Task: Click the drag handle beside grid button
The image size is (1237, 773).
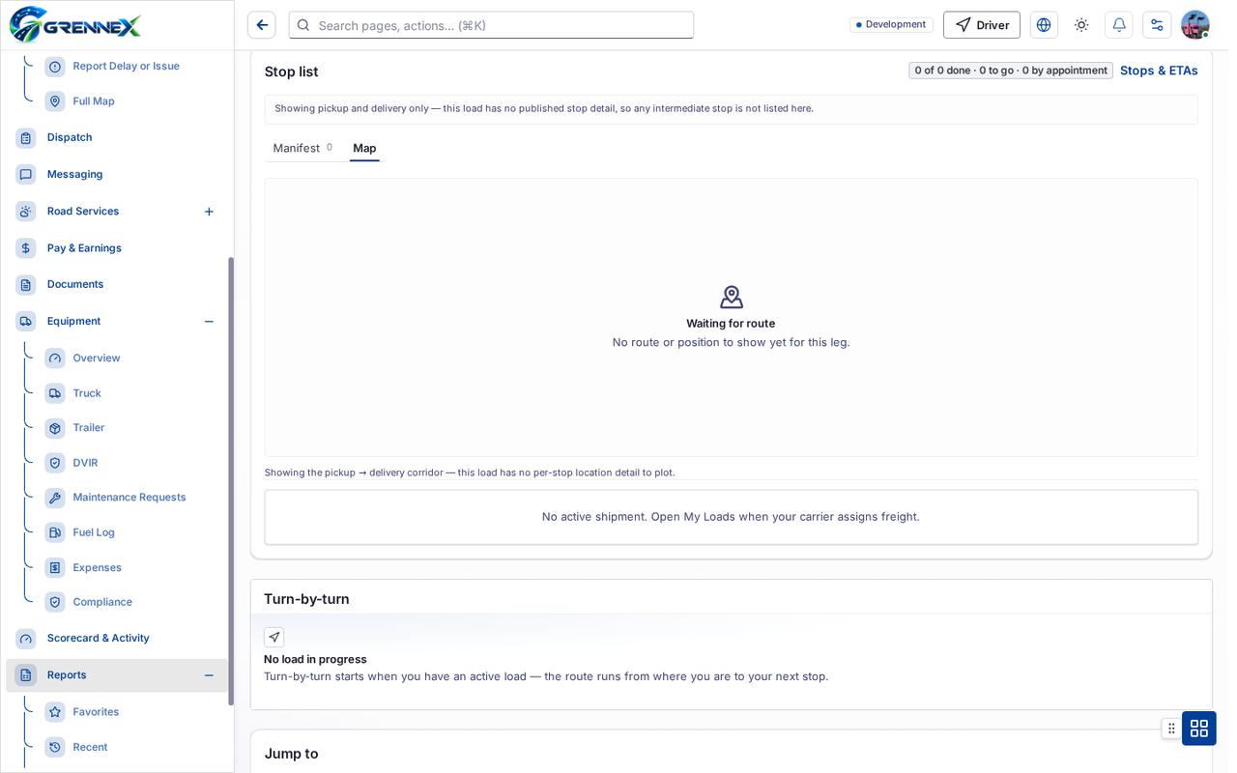Action: click(1171, 728)
